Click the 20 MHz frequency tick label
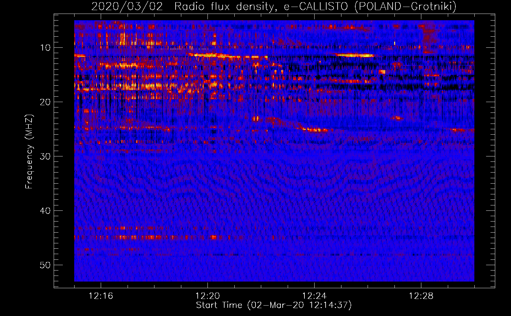The image size is (511, 316). (45, 102)
